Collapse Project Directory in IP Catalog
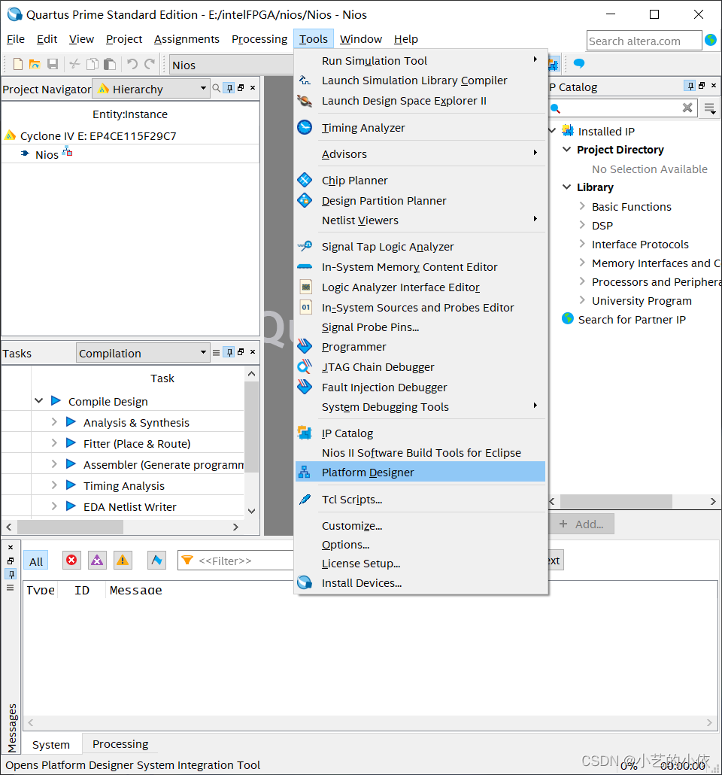722x775 pixels. pyautogui.click(x=567, y=149)
